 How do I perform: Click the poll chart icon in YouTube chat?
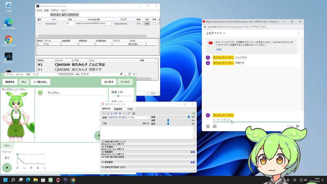215,126
